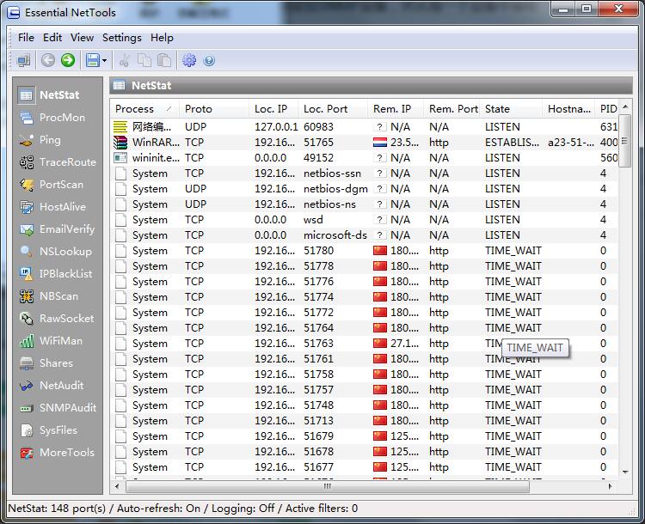Image resolution: width=645 pixels, height=524 pixels.
Task: Sort list by State column header
Action: coord(498,109)
